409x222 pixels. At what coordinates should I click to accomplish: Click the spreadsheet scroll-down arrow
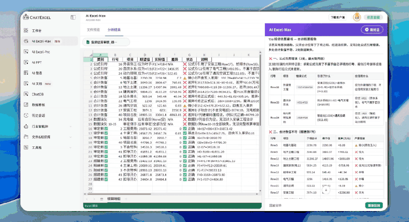[260, 191]
